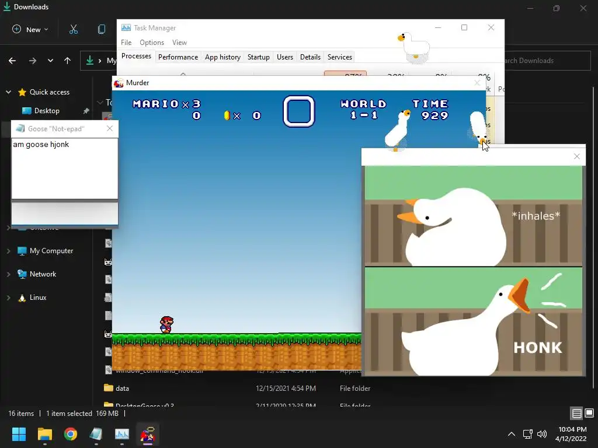Click the Cut scissors icon in File Explorer
The width and height of the screenshot is (598, 448).
[74, 29]
